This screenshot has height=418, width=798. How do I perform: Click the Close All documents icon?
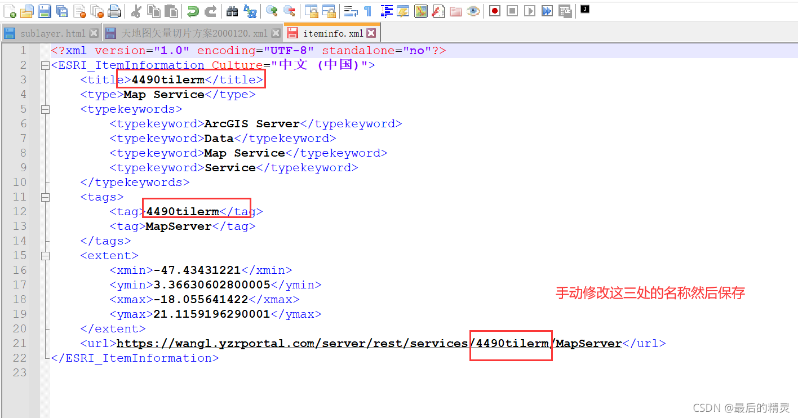point(97,11)
